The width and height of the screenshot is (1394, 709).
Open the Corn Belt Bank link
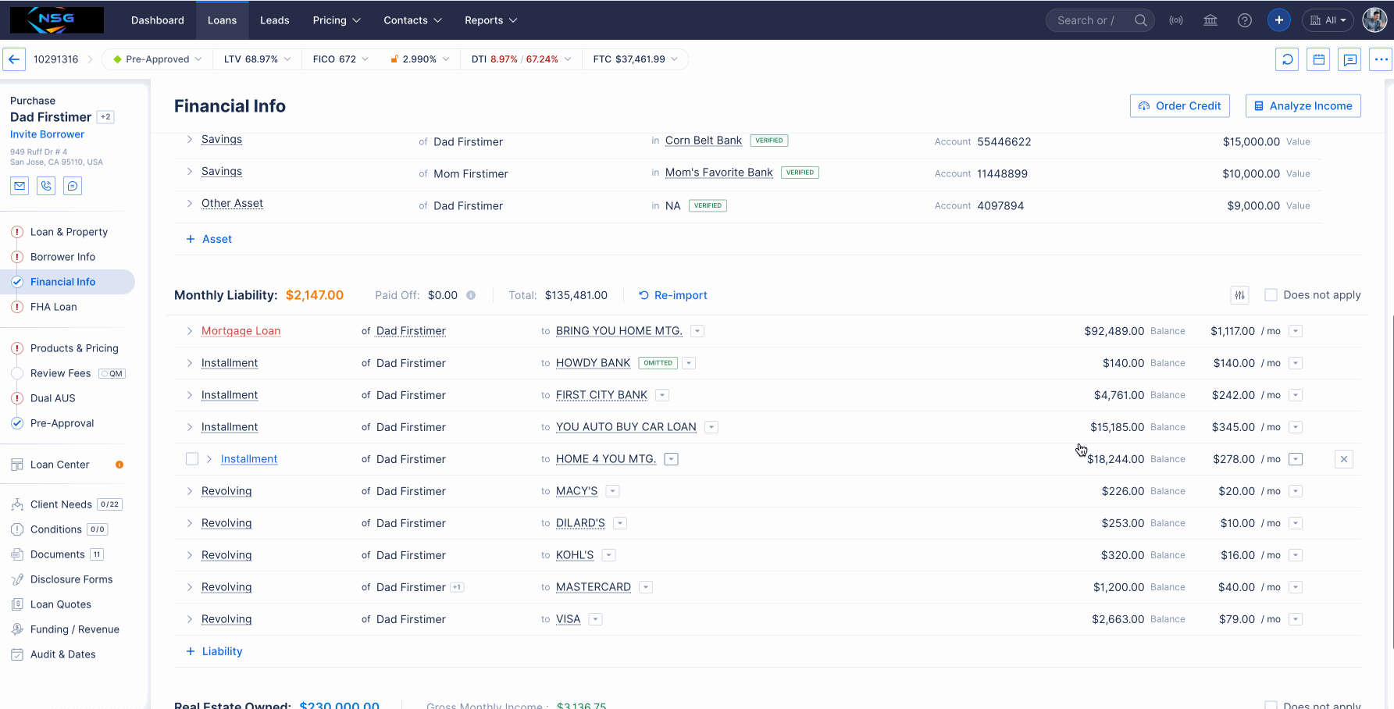pos(704,141)
